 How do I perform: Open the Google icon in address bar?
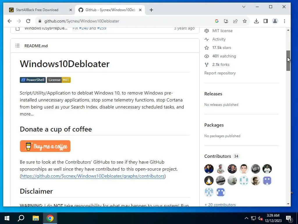point(217,21)
